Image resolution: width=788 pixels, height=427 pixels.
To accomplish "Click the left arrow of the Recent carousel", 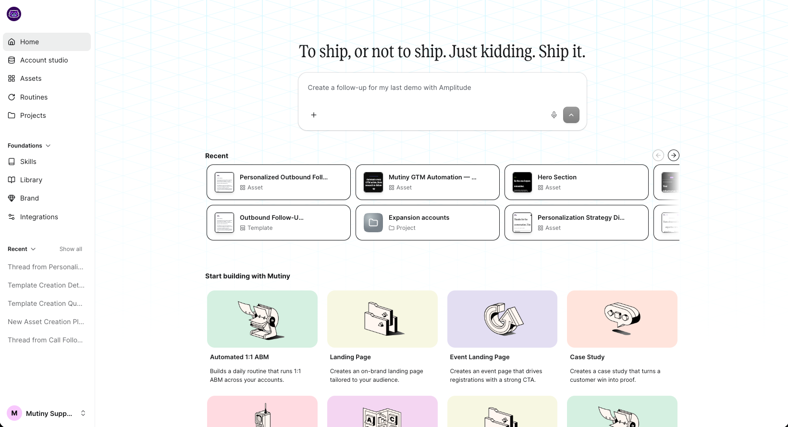I will pos(658,155).
